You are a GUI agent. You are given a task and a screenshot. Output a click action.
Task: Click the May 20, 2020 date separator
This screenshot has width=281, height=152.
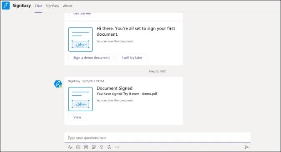point(157,71)
